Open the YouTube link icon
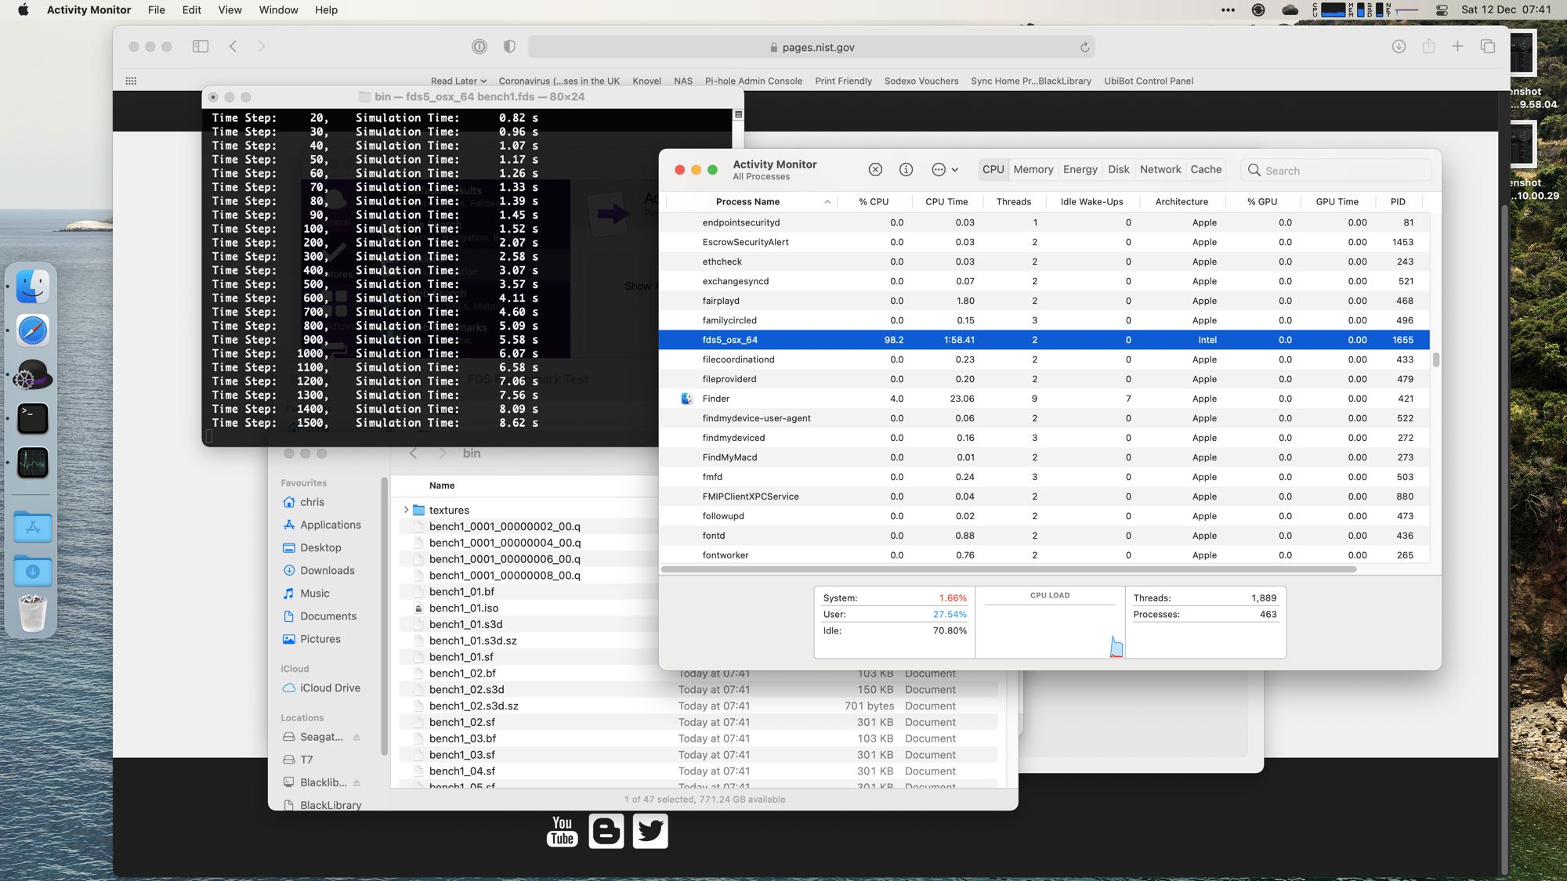 562,831
